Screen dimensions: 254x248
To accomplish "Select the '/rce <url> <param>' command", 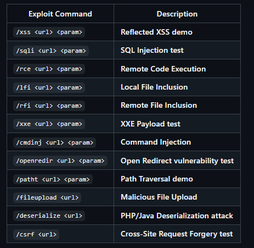I will [49, 69].
